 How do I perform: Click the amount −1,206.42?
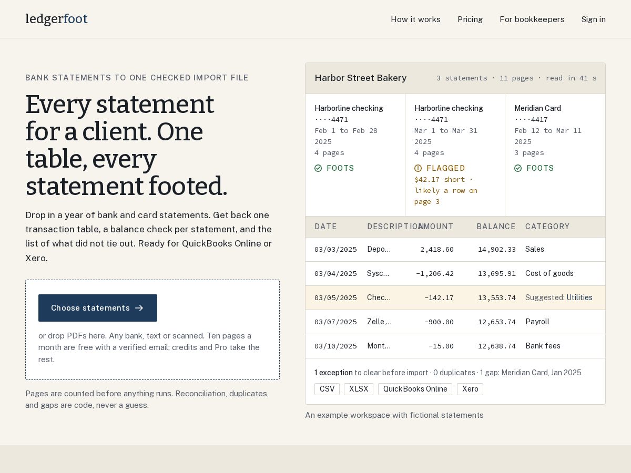(x=435, y=274)
